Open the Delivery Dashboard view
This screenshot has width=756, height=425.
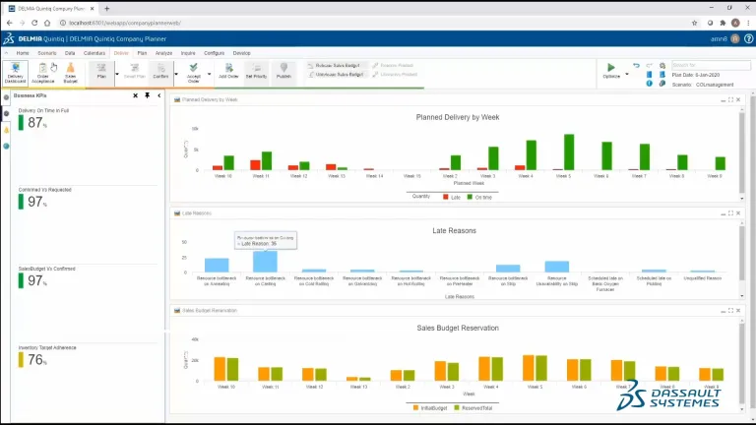[x=15, y=73]
